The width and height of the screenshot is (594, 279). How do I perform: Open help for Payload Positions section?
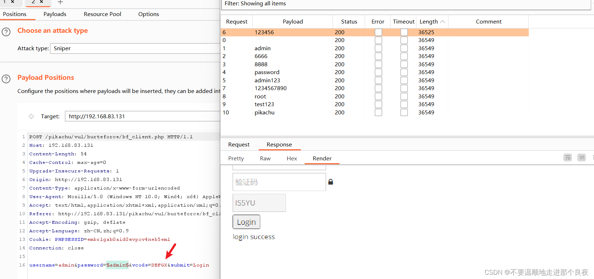click(6, 79)
